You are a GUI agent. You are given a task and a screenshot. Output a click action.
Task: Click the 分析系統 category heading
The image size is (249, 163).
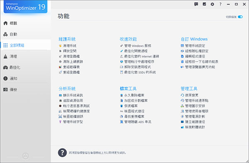[67, 89]
